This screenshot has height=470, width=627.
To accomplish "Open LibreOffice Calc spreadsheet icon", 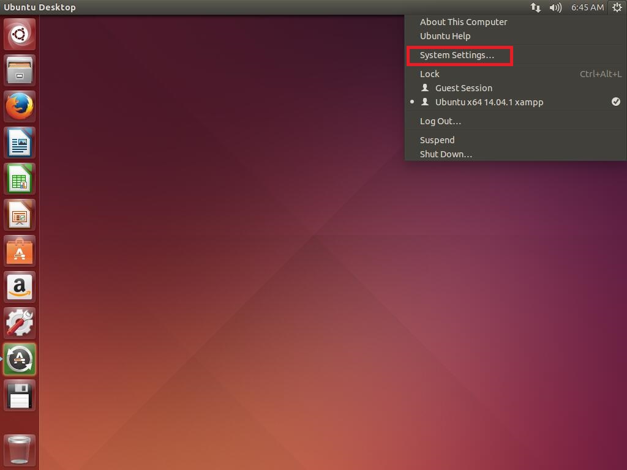I will coord(20,179).
